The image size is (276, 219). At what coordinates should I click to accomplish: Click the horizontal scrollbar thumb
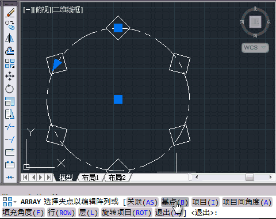(250, 177)
